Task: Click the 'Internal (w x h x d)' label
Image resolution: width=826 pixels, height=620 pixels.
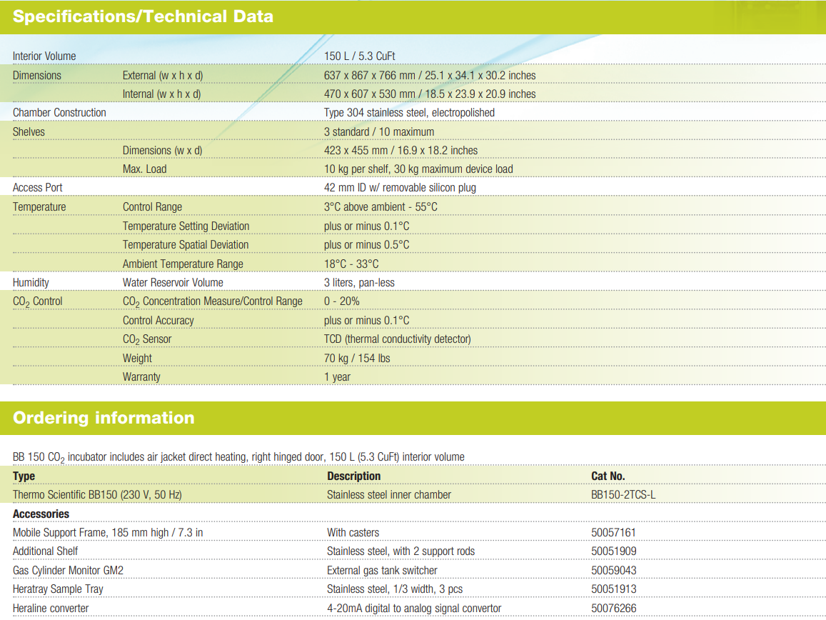Action: coord(162,94)
